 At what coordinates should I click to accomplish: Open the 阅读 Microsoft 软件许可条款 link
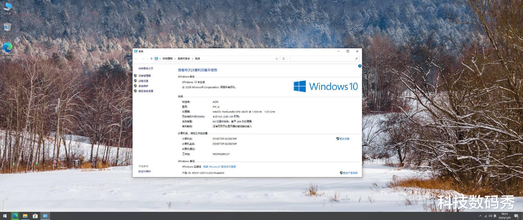coord(220,167)
